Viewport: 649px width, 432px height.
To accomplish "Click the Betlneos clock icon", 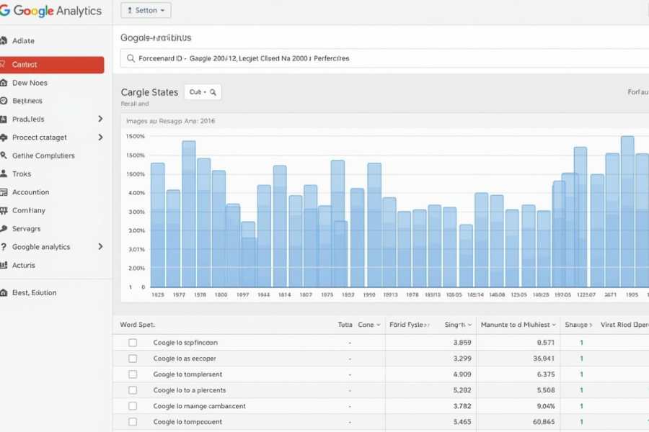I will click(4, 101).
